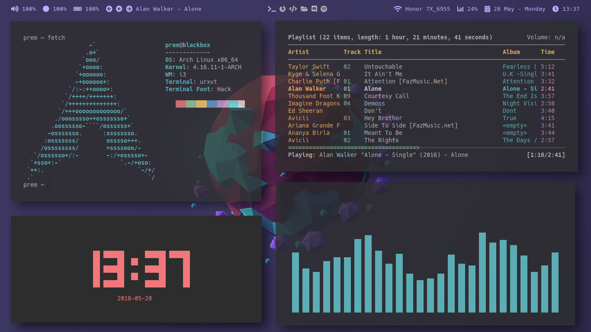The height and width of the screenshot is (332, 591).
Task: Pause playback using the top bar pause button
Action: (x=118, y=9)
